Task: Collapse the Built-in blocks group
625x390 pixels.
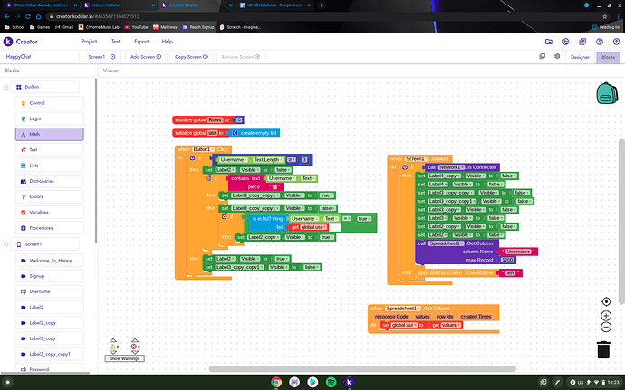Action: pyautogui.click(x=6, y=87)
